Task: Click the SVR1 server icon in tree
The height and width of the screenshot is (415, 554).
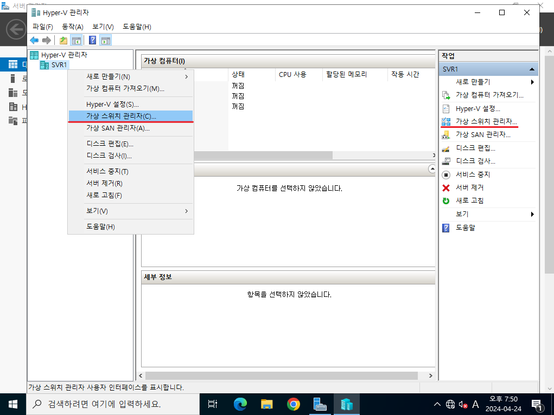Action: point(44,66)
